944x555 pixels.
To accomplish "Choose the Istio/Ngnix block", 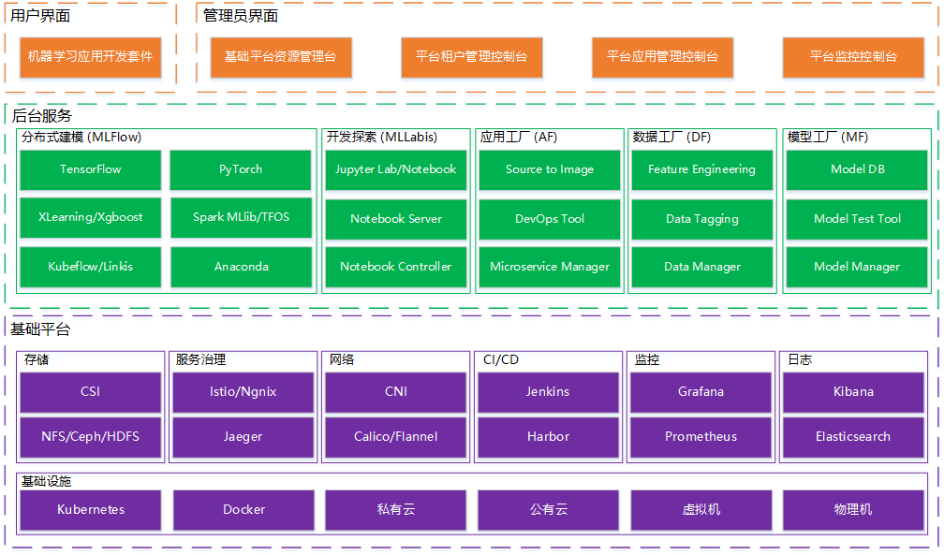I will pyautogui.click(x=243, y=392).
